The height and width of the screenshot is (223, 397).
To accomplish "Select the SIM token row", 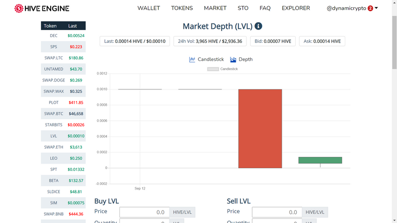I will tap(63, 203).
